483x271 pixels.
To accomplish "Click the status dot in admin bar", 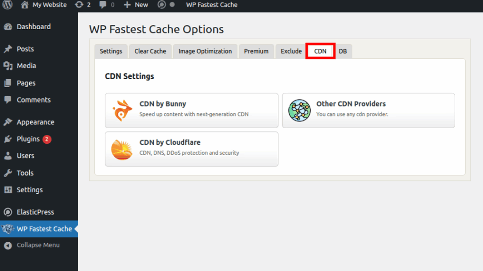I will pyautogui.click(x=172, y=5).
